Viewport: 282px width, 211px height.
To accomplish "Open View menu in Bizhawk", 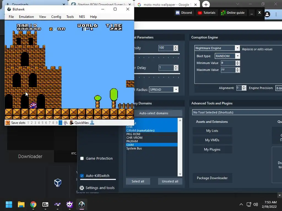I will tap(43, 17).
